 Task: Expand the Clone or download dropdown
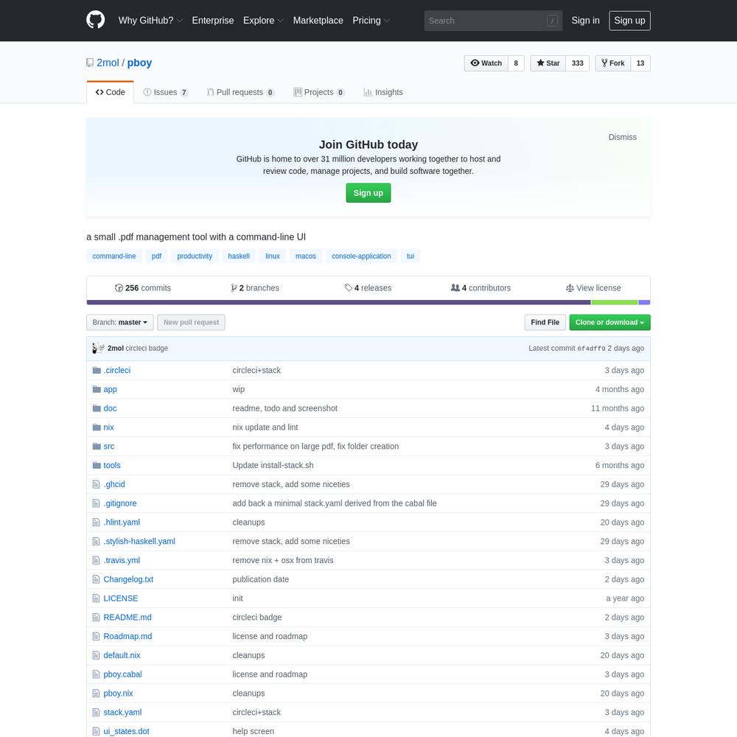pos(609,323)
